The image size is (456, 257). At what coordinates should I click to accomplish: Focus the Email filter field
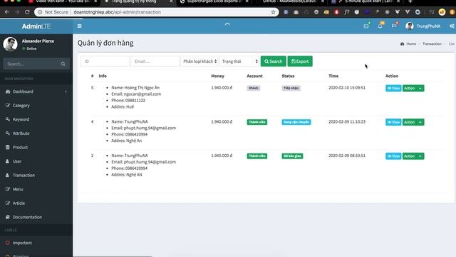click(155, 61)
